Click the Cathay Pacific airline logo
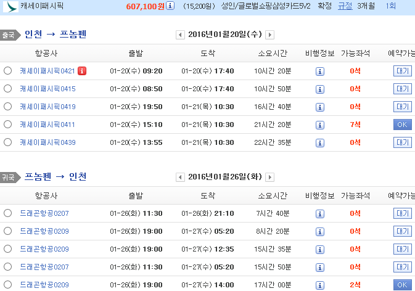The height and width of the screenshot is (291, 415). 10,7
